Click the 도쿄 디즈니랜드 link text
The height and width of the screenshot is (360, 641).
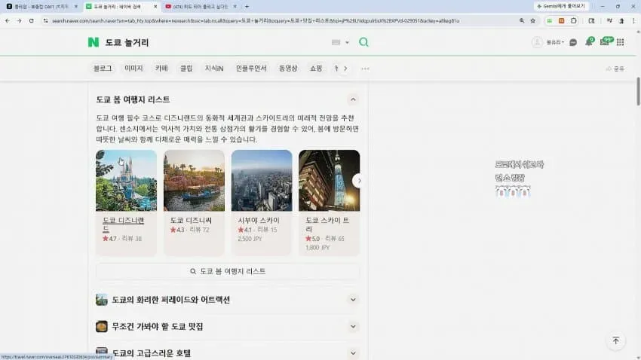(123, 224)
